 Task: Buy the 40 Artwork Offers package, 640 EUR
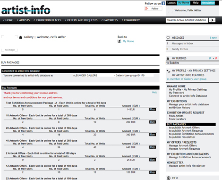[153, 147]
